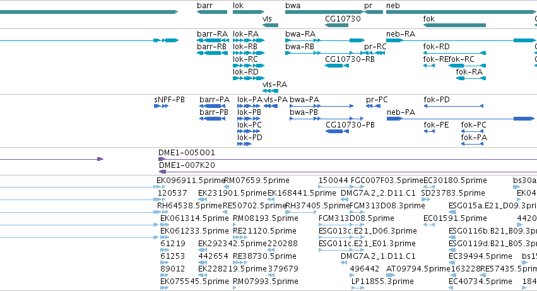Click transcript bwa-RB
Viewport: 537px width, 291px height.
pos(300,47)
